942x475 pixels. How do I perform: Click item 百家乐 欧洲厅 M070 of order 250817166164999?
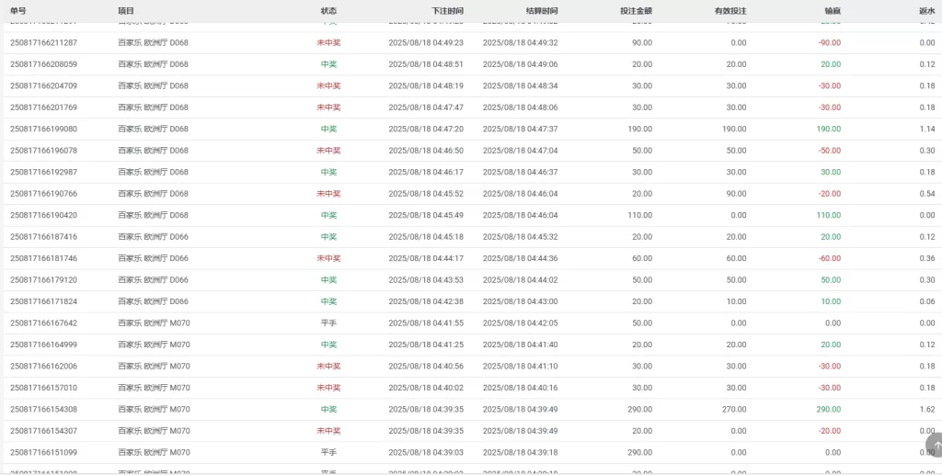click(154, 345)
